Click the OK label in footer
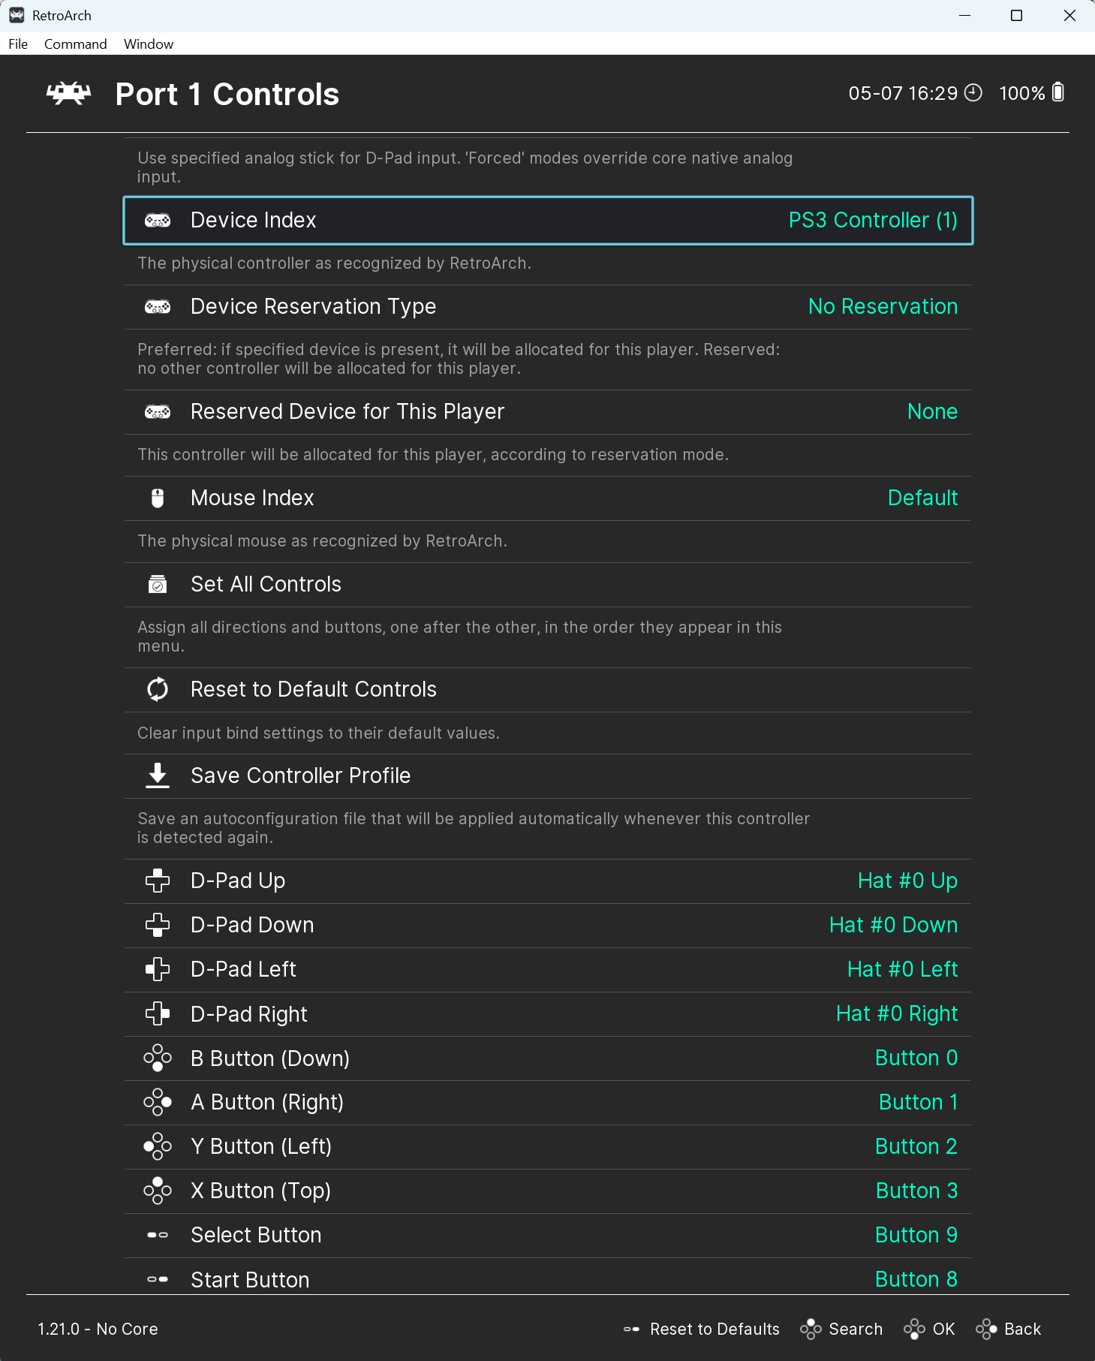 click(x=943, y=1329)
